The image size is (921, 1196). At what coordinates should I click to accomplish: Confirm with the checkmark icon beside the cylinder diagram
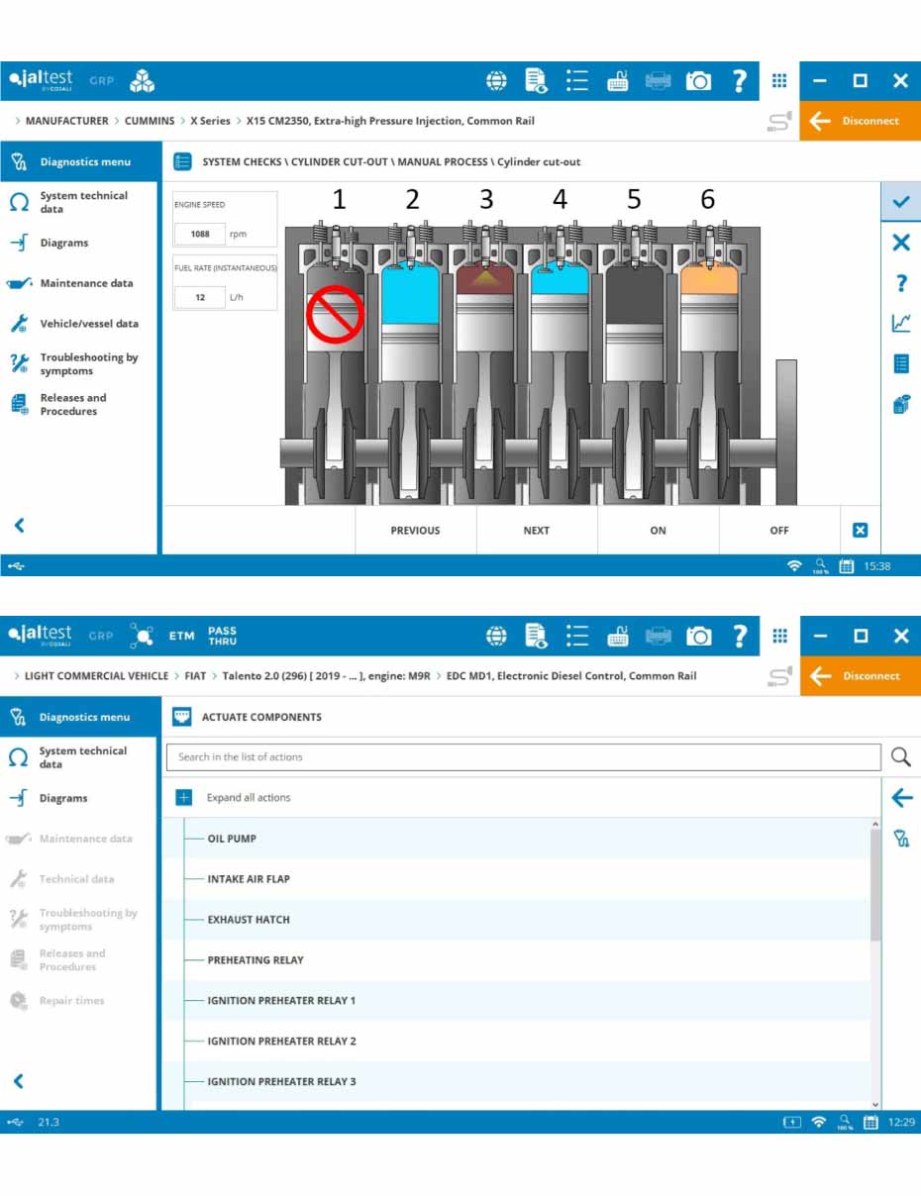pyautogui.click(x=901, y=201)
